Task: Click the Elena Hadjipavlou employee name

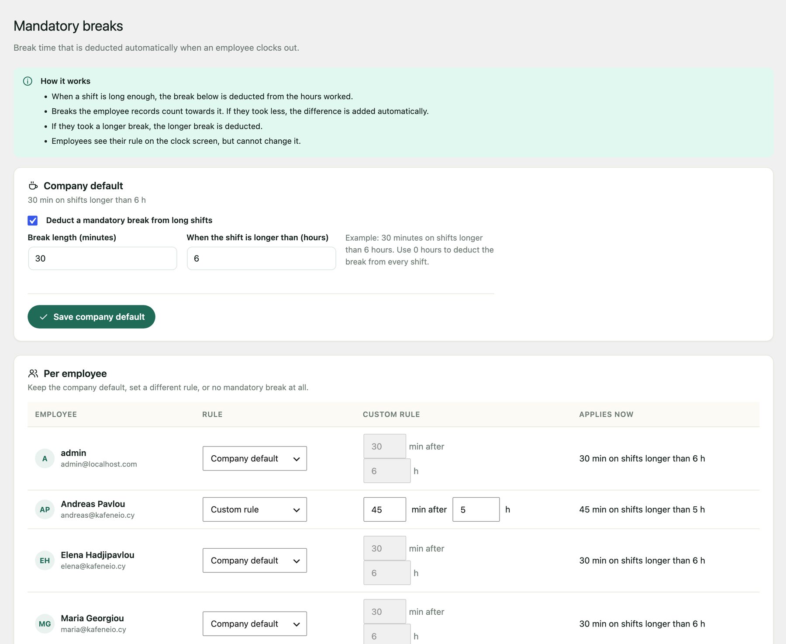Action: coord(97,555)
